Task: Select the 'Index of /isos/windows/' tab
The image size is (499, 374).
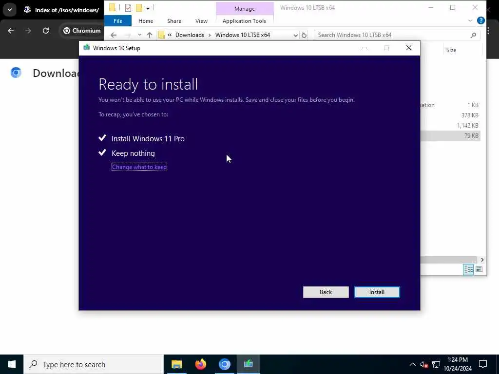Action: [x=61, y=10]
